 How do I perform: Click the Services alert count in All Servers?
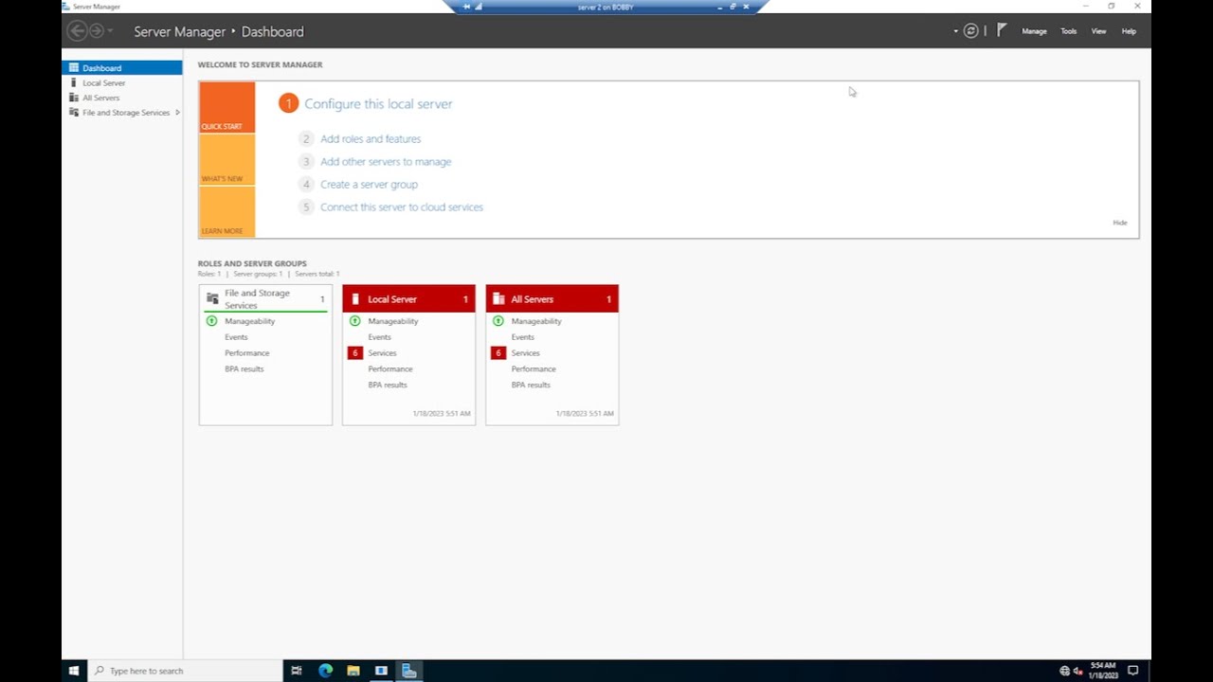498,353
